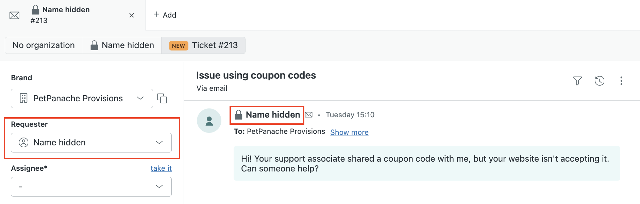
Task: Close the #213 ticket tab
Action: tap(132, 15)
